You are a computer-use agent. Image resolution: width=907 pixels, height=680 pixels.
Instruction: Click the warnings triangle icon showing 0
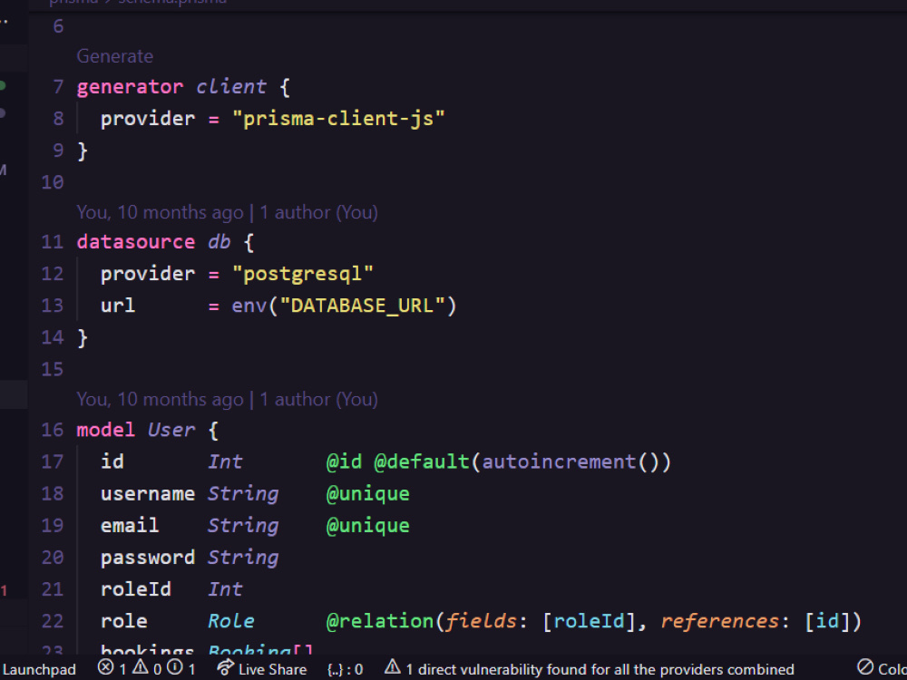click(x=140, y=668)
